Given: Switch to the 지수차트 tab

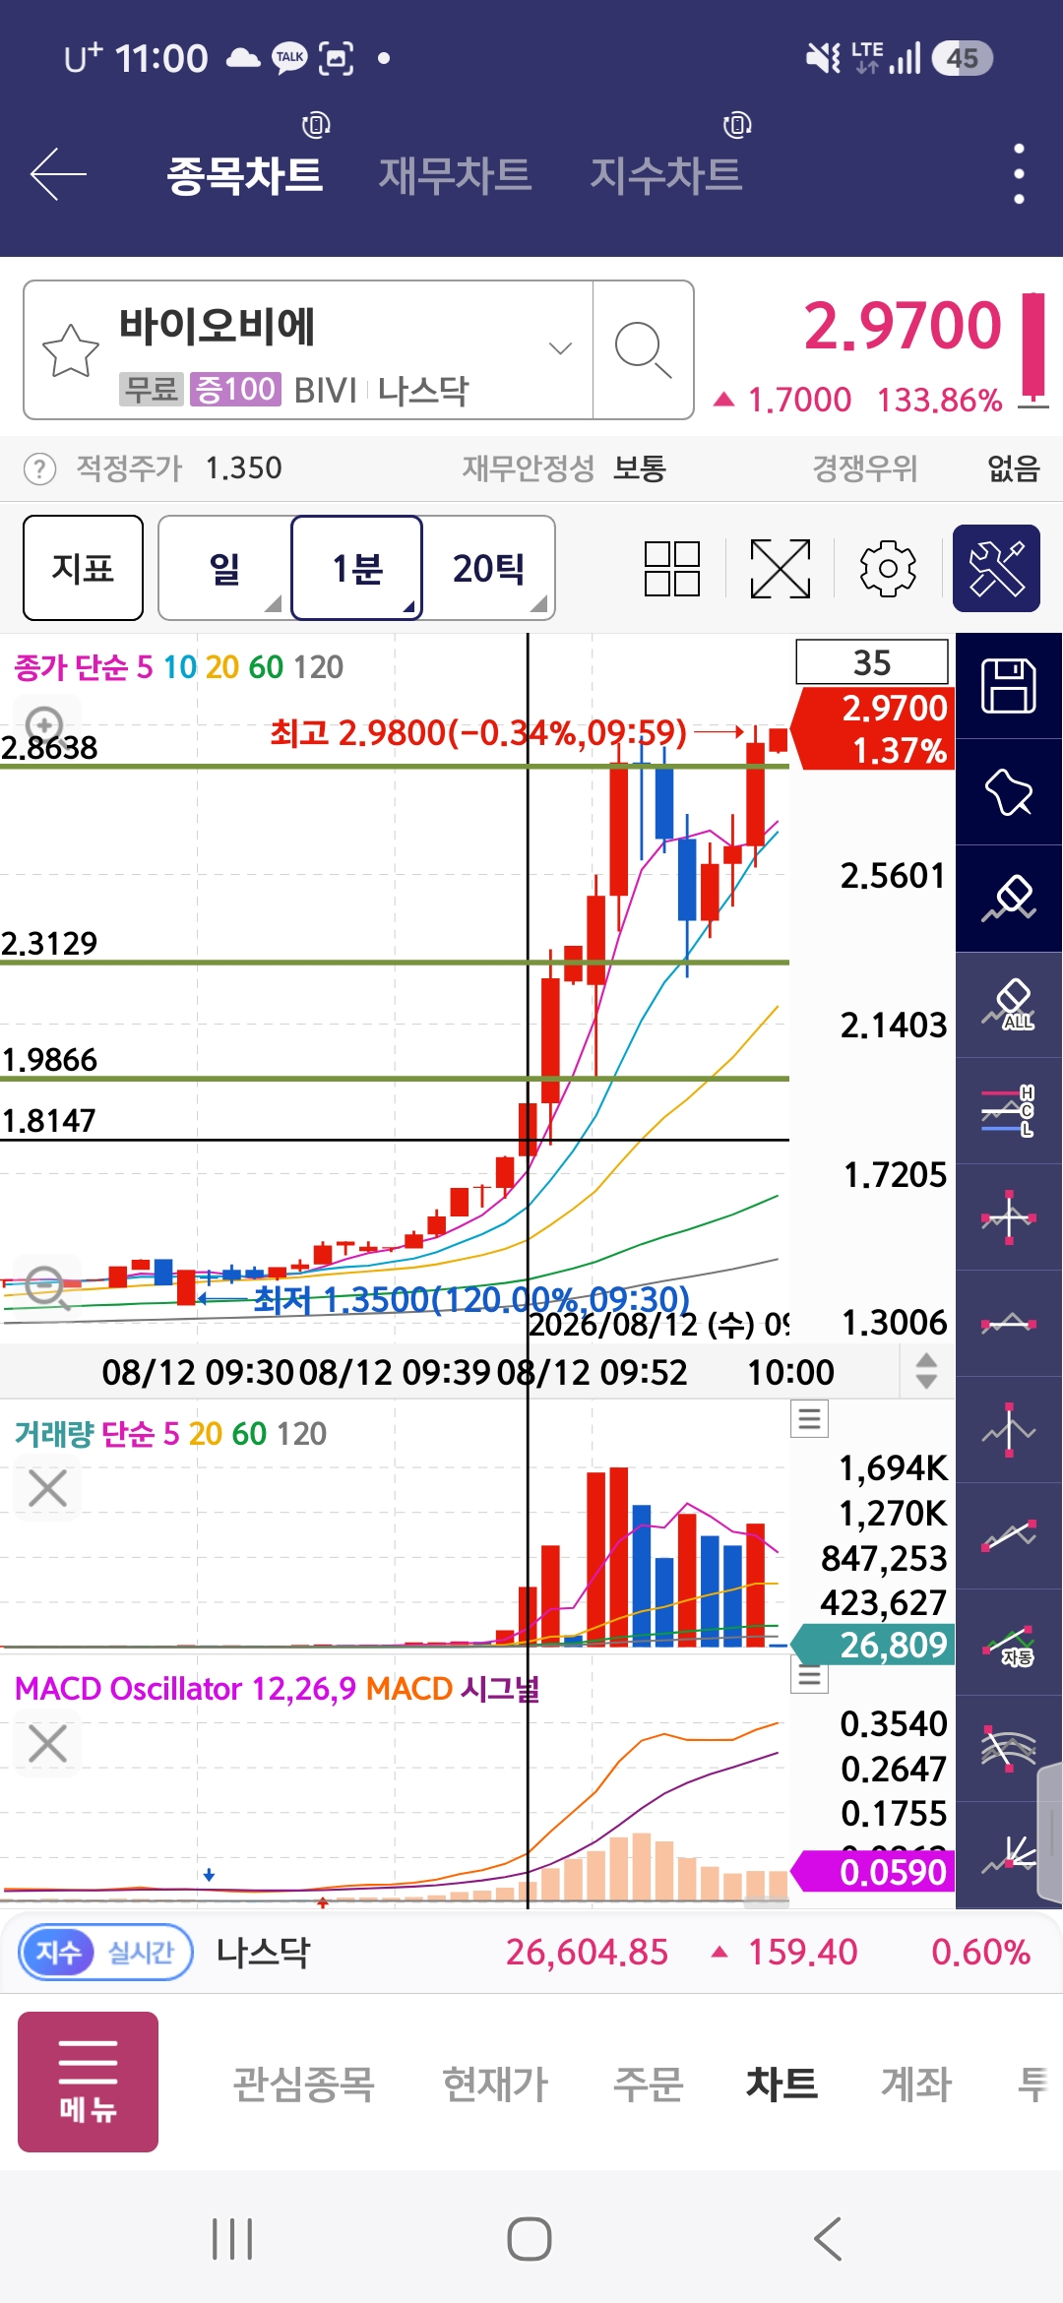Looking at the screenshot, I should point(665,175).
